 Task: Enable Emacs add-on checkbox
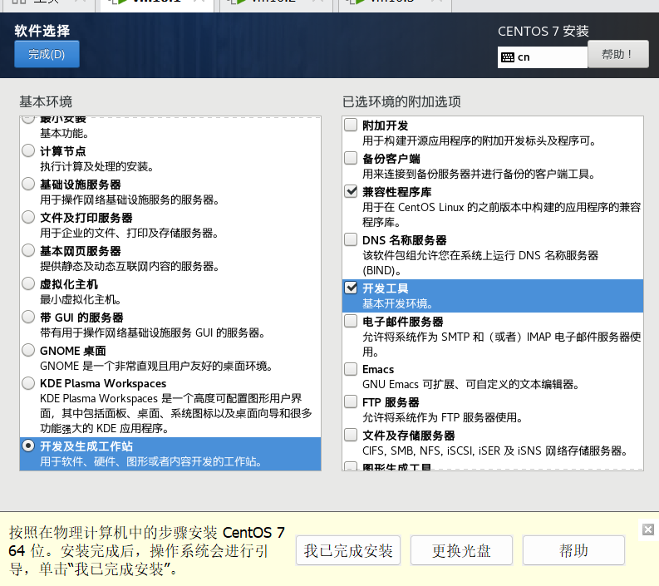point(351,369)
